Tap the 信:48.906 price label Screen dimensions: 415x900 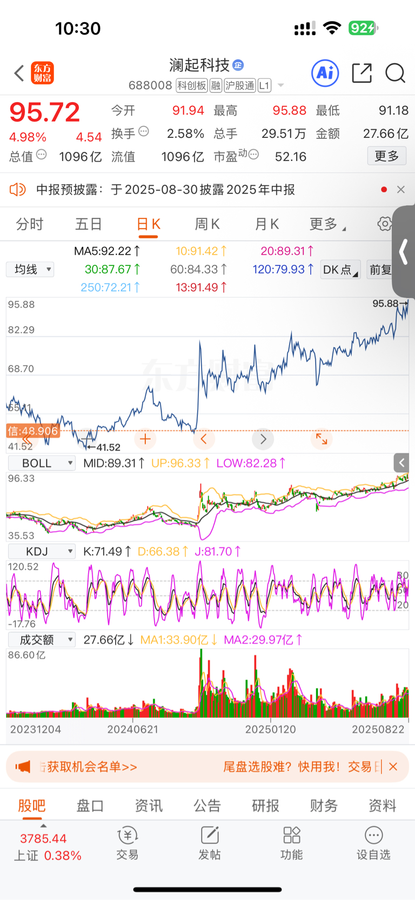(33, 431)
